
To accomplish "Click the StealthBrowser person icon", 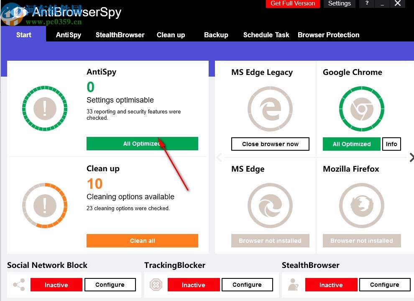I will coord(293,285).
